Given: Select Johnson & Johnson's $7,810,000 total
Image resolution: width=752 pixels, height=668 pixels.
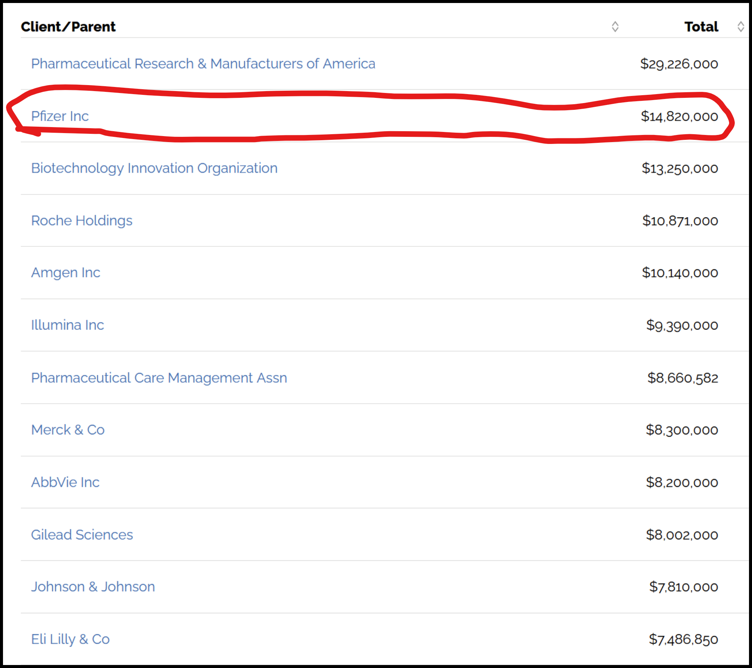Looking at the screenshot, I should pyautogui.click(x=684, y=587).
